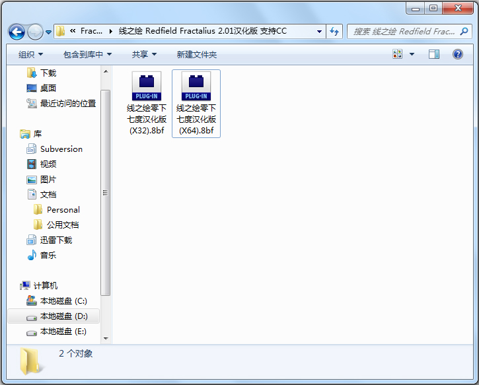Toggle the preview pane

coord(434,54)
